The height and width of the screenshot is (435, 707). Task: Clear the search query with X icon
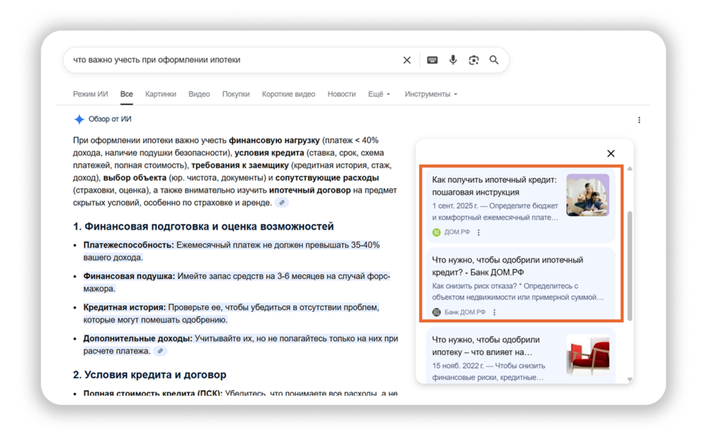pos(407,60)
